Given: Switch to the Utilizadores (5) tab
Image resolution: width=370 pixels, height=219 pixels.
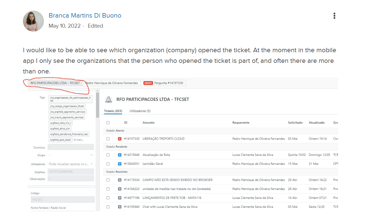Looking at the screenshot, I should pyautogui.click(x=140, y=111).
